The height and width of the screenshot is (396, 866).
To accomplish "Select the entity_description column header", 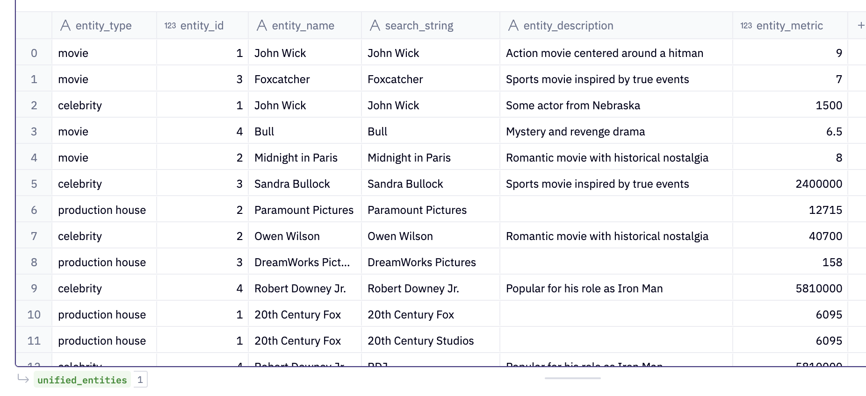I will (616, 25).
